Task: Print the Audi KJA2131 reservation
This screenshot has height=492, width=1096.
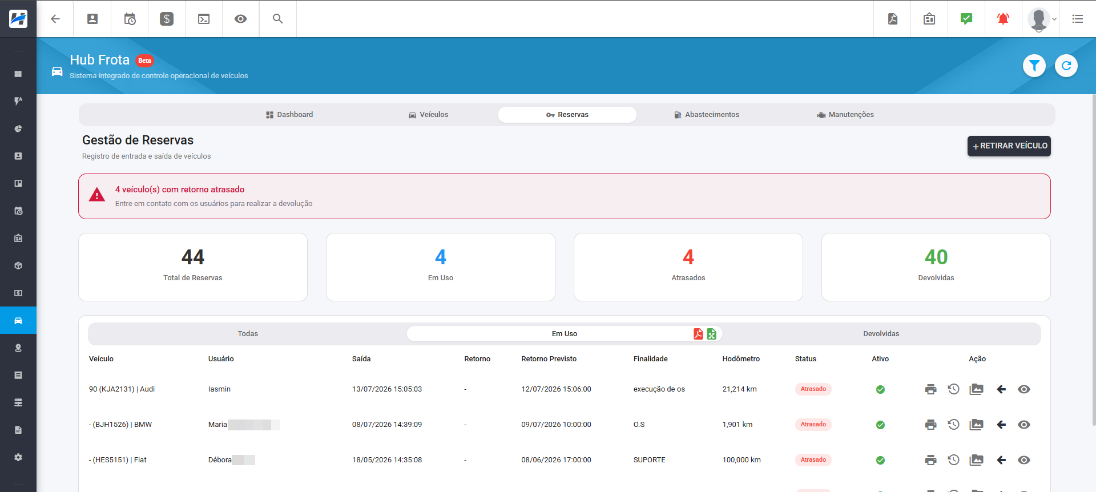Action: 930,389
